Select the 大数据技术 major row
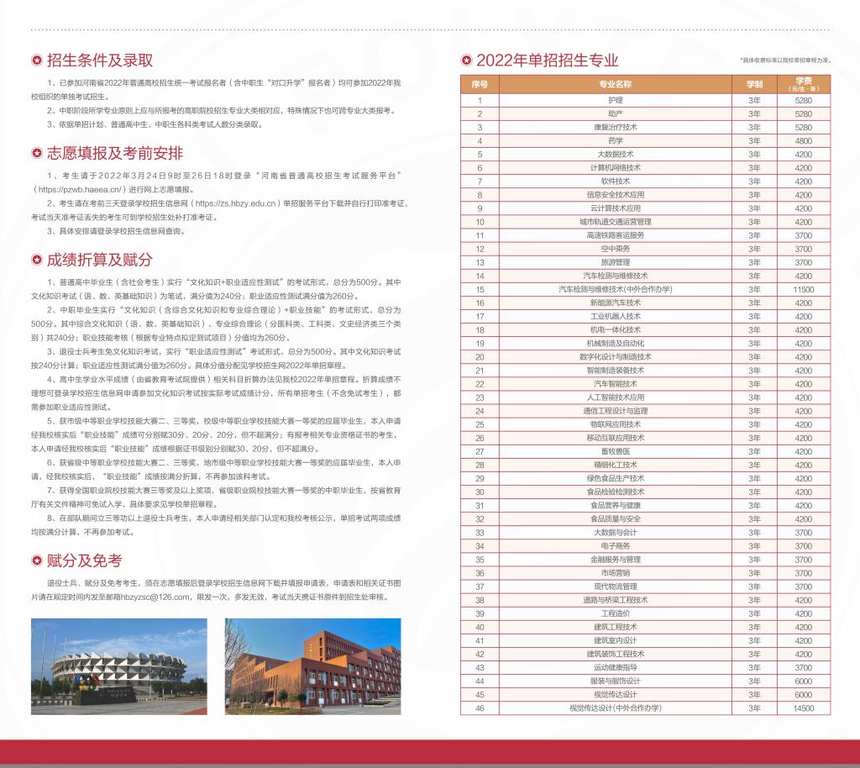 pos(615,155)
